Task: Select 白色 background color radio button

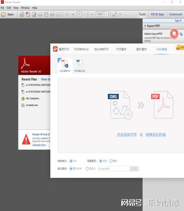Action: (x=101, y=161)
